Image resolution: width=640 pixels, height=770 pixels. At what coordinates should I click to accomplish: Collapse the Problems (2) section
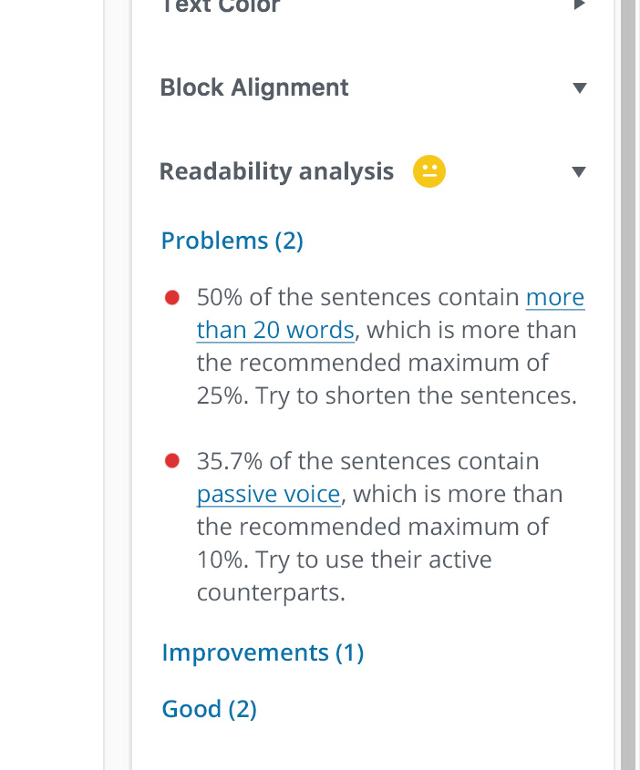[232, 241]
